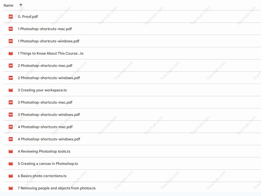
Task: Click video icon for 4 Reviewing Photoshop tools
Action: click(x=11, y=151)
